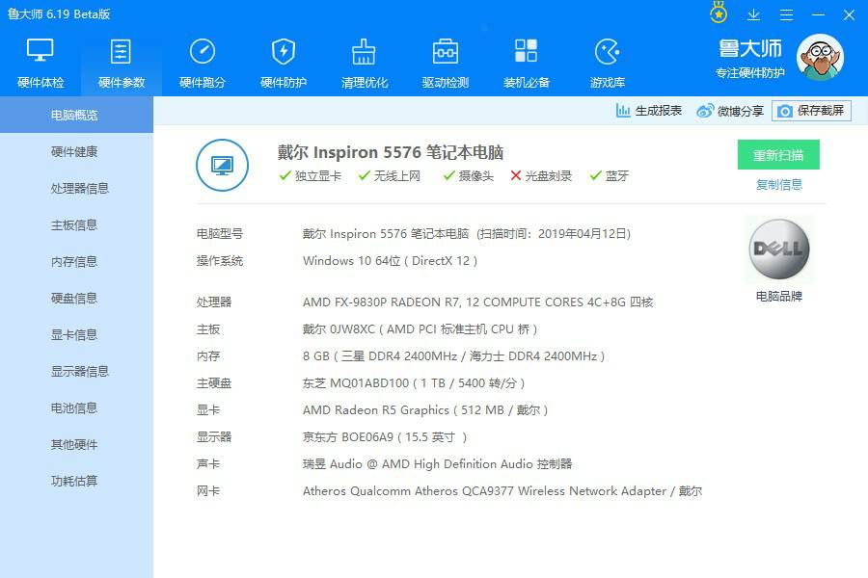This screenshot has height=578, width=868.
Task: Select 处理器信息 in the sidebar
Action: point(76,188)
